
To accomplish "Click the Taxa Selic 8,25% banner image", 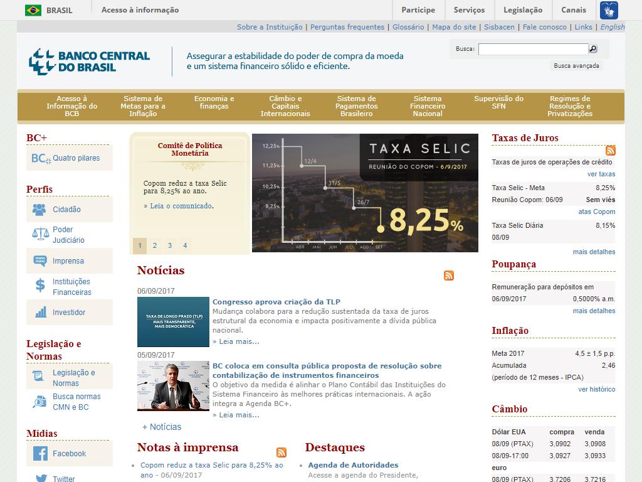I will click(x=365, y=193).
